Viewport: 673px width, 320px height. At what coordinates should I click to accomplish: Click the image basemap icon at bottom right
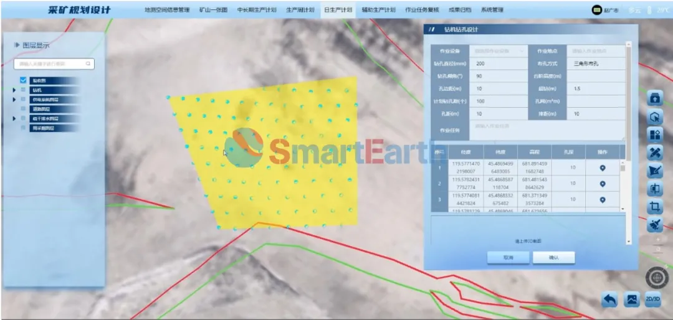click(x=631, y=299)
